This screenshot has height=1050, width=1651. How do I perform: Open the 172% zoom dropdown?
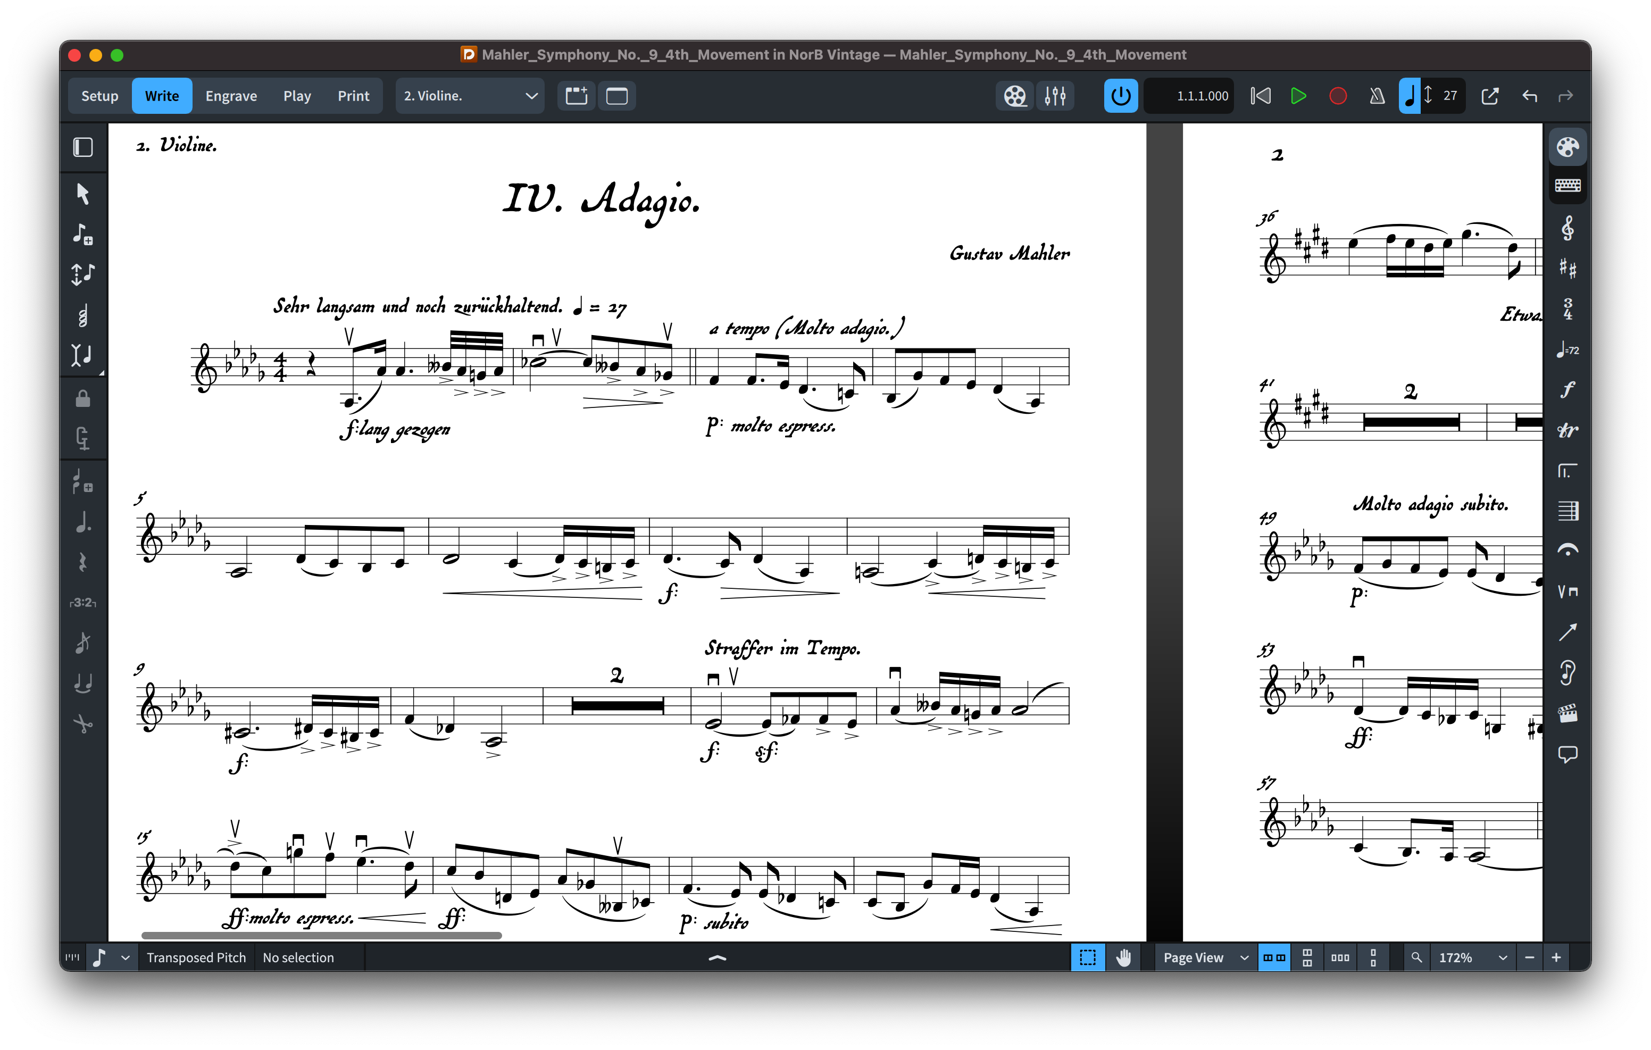1472,958
